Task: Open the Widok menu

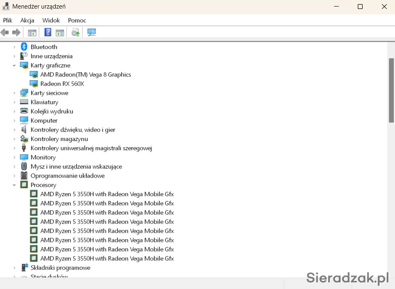Action: pos(51,20)
